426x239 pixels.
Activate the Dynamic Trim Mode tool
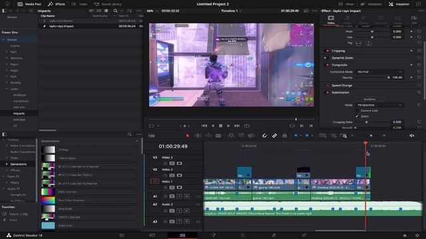(x=208, y=135)
